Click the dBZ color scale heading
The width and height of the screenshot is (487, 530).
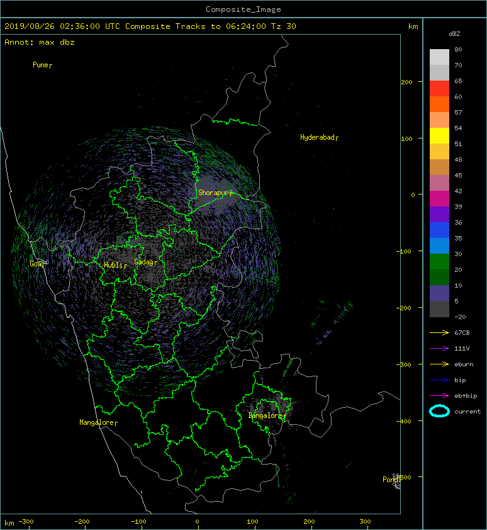pos(454,34)
